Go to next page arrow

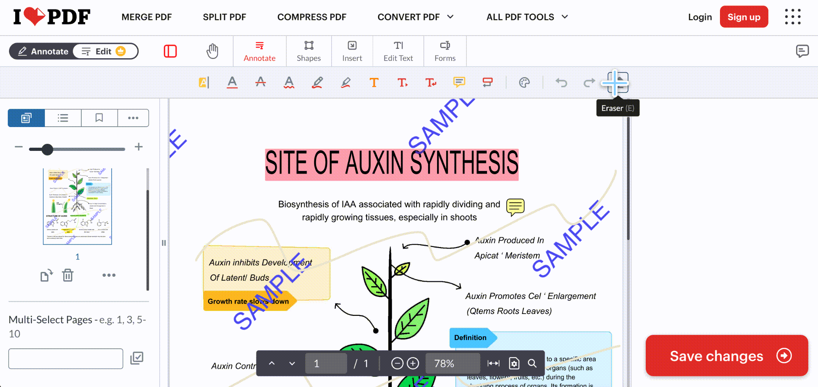[x=292, y=364]
